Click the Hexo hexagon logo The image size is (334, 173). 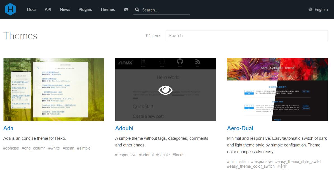pyautogui.click(x=10, y=9)
